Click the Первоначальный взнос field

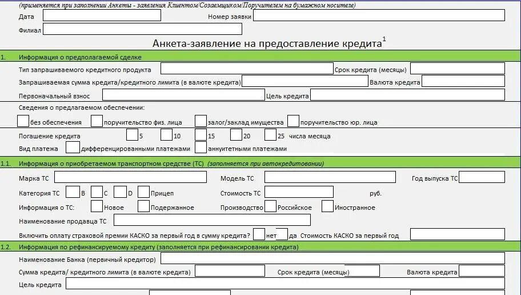click(183, 95)
